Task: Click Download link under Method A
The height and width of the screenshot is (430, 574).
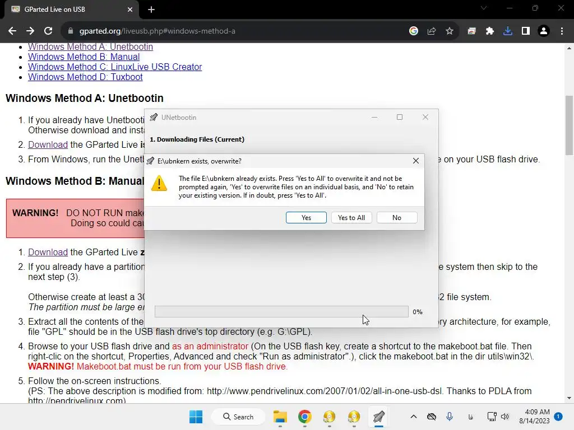Action: point(48,145)
